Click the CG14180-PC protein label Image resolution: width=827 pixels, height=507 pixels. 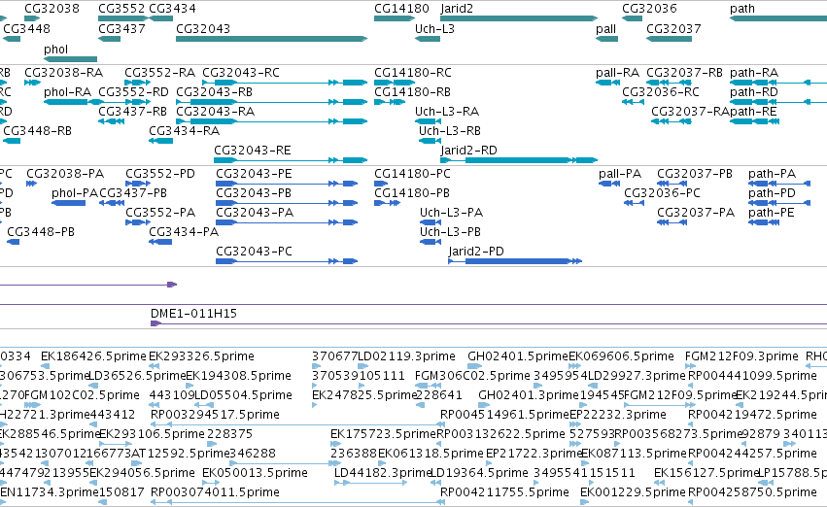tap(412, 174)
